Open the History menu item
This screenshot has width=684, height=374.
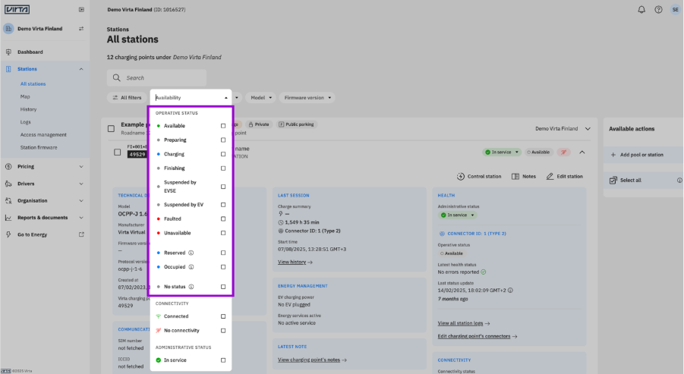(x=28, y=109)
